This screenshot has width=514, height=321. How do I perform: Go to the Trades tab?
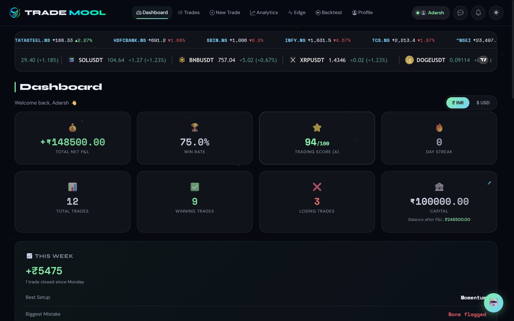click(x=189, y=13)
